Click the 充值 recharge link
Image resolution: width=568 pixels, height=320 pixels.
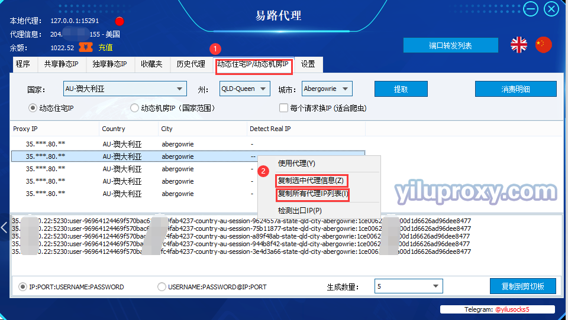tap(106, 47)
